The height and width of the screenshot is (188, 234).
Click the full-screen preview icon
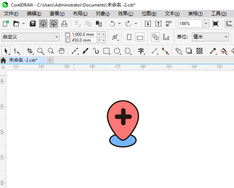215,24
